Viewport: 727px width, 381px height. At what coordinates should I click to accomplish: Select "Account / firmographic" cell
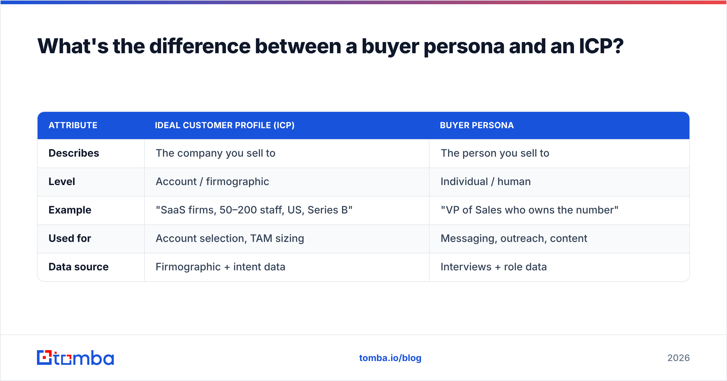(287, 182)
